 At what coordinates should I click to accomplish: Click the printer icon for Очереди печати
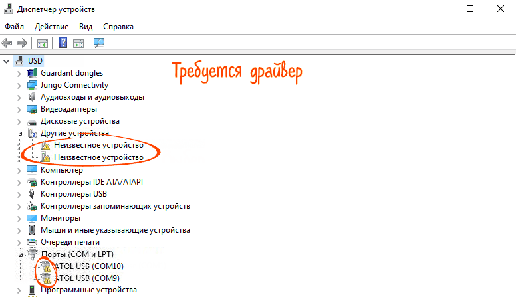pyautogui.click(x=32, y=242)
